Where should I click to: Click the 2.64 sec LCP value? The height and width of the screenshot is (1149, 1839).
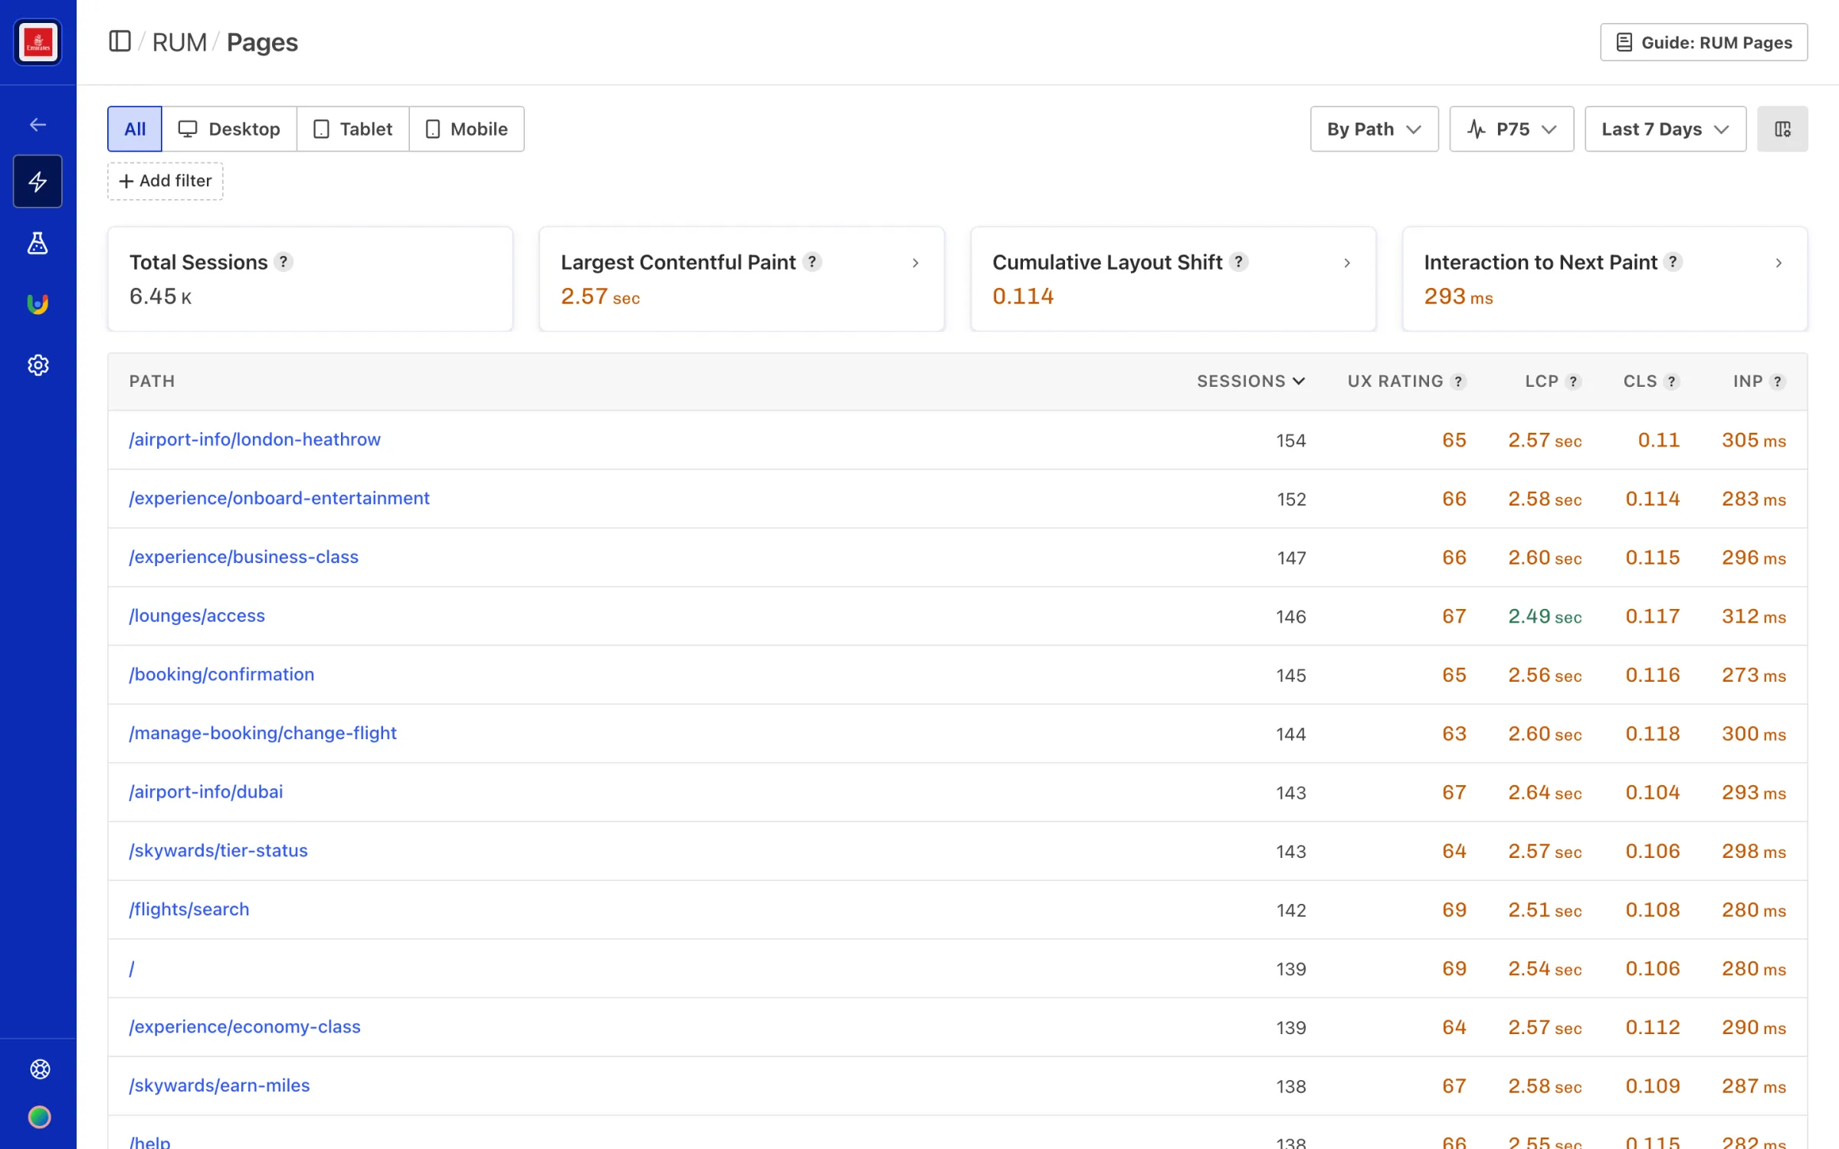click(x=1545, y=793)
